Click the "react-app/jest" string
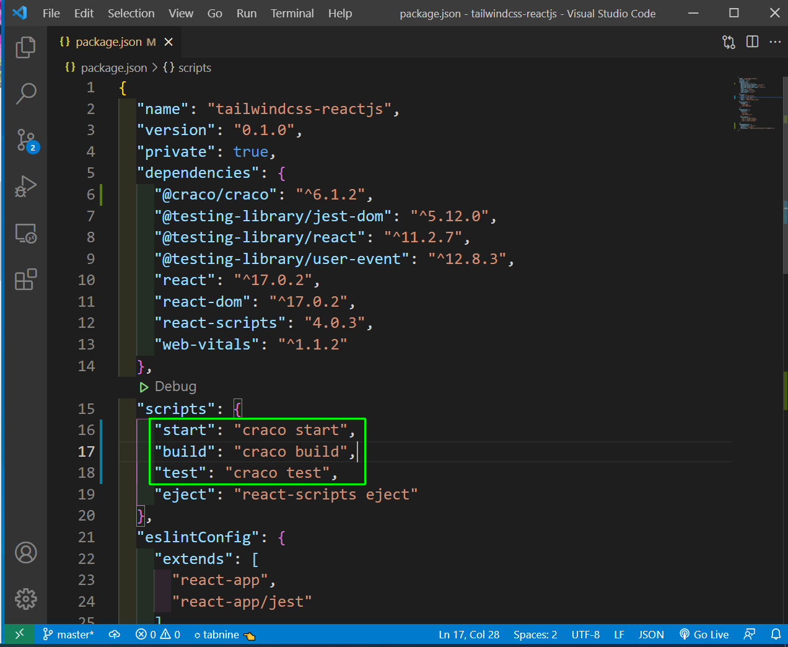Viewport: 788px width, 647px height. [x=242, y=602]
